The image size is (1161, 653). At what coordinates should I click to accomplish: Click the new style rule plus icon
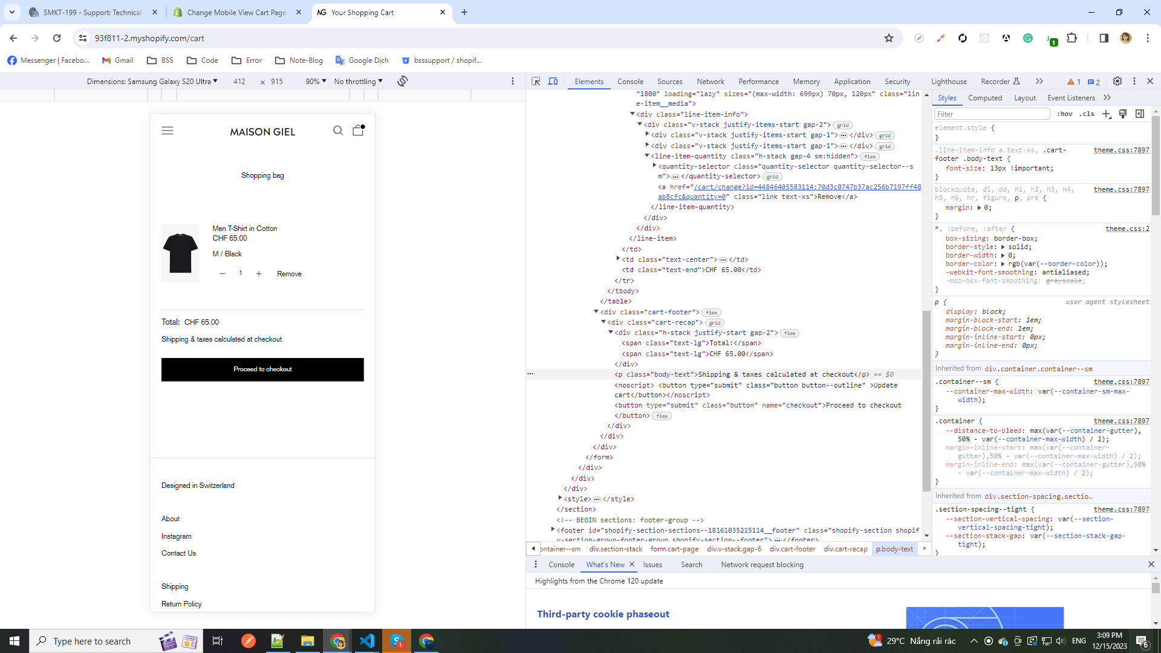coord(1107,114)
